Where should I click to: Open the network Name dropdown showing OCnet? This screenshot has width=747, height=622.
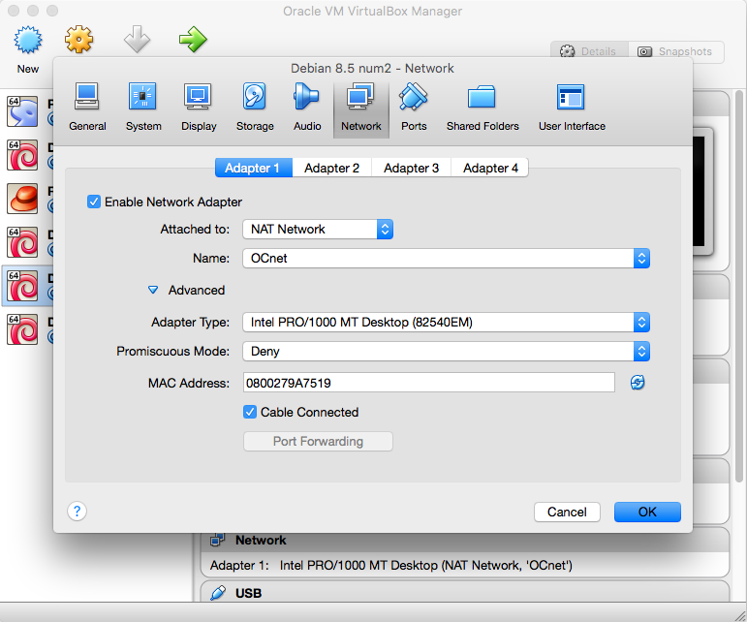coord(446,258)
